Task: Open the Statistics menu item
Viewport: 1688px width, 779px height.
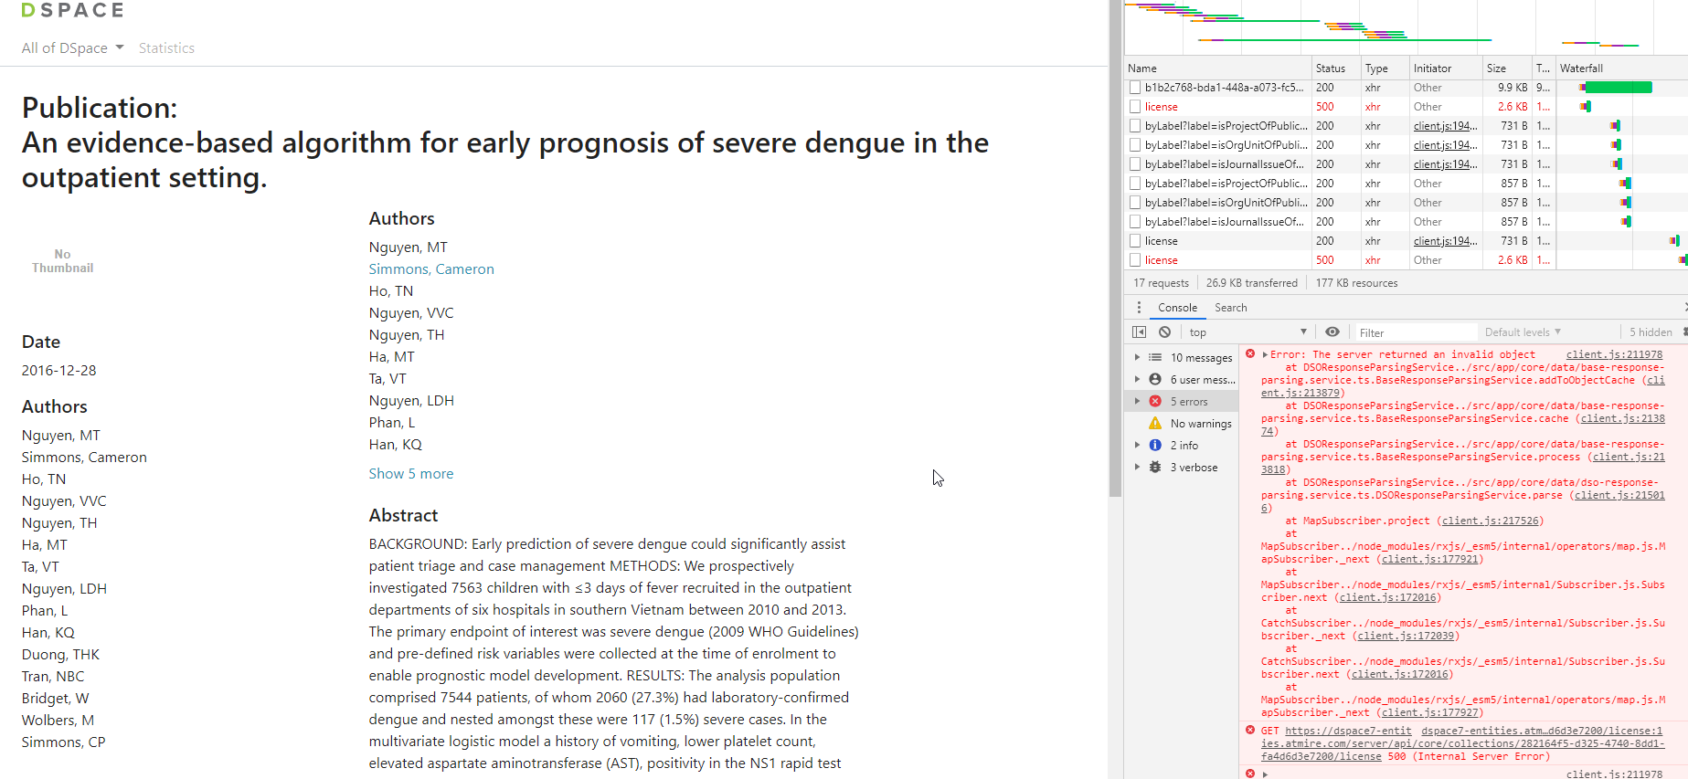Action: (166, 47)
